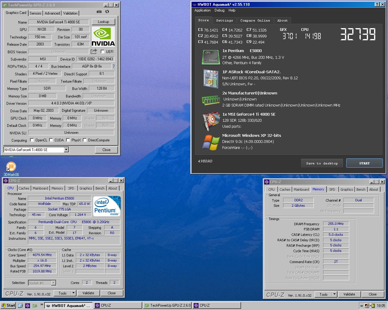388x310 pixels.
Task: Open the About tab in Aquamark
Action: point(283,20)
